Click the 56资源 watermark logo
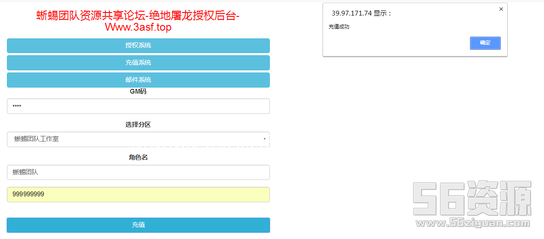544x239 pixels. tap(472, 199)
